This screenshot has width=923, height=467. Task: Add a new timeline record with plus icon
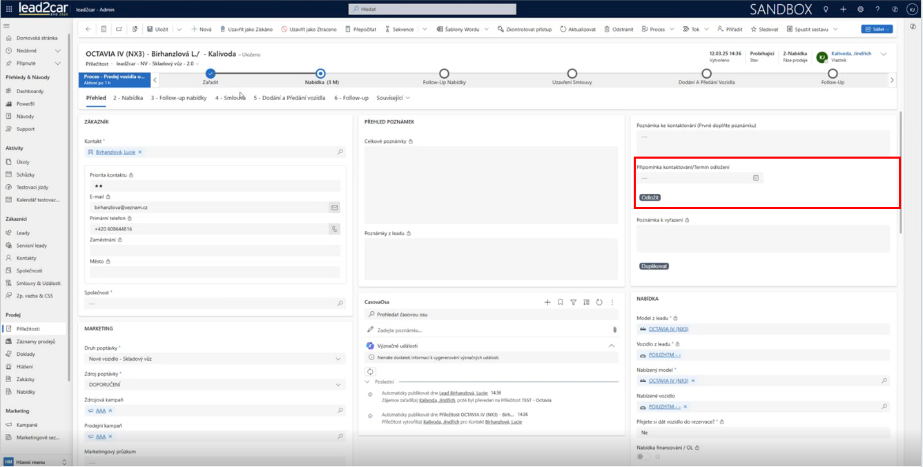547,302
